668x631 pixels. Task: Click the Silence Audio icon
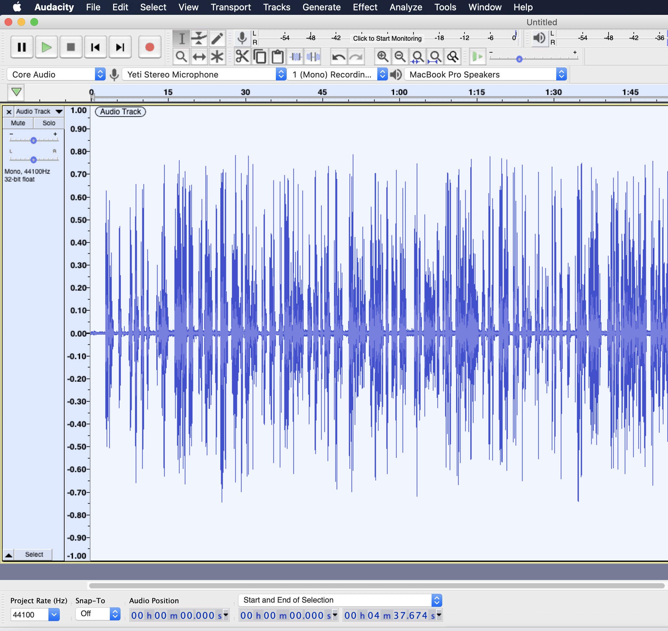point(313,57)
